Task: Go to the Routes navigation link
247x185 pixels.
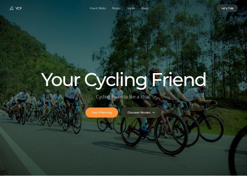Action: tap(116, 8)
